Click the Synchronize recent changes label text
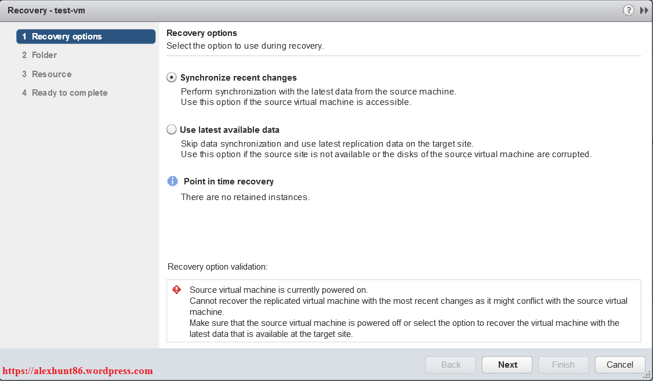653x381 pixels. coord(238,78)
